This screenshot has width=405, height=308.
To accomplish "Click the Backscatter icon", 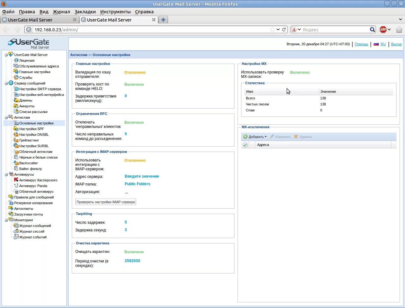I will [16, 163].
